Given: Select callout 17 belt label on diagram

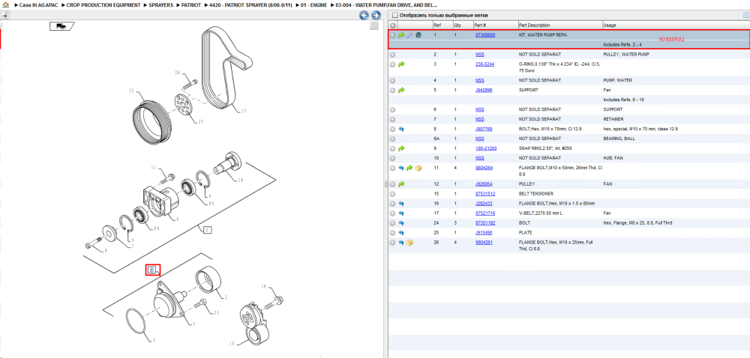Looking at the screenshot, I should click(244, 111).
